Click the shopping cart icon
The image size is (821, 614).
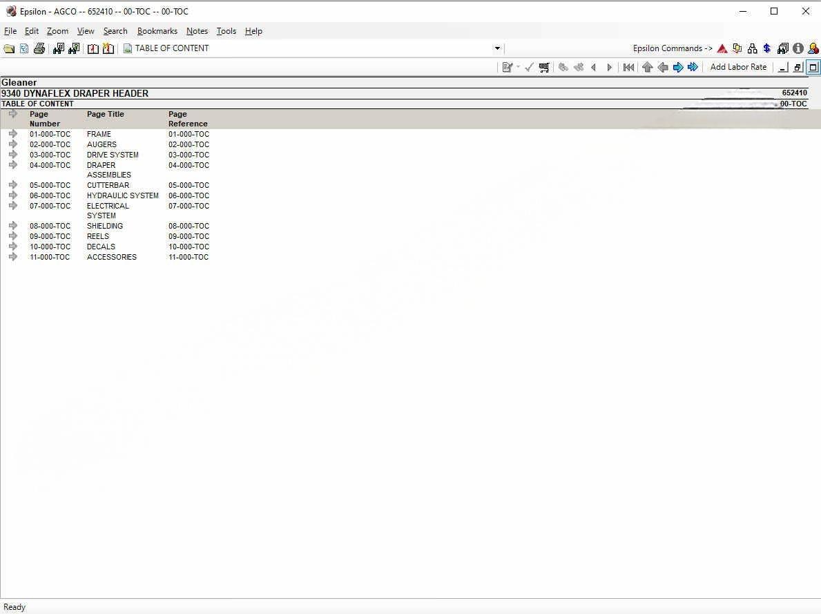tap(544, 67)
